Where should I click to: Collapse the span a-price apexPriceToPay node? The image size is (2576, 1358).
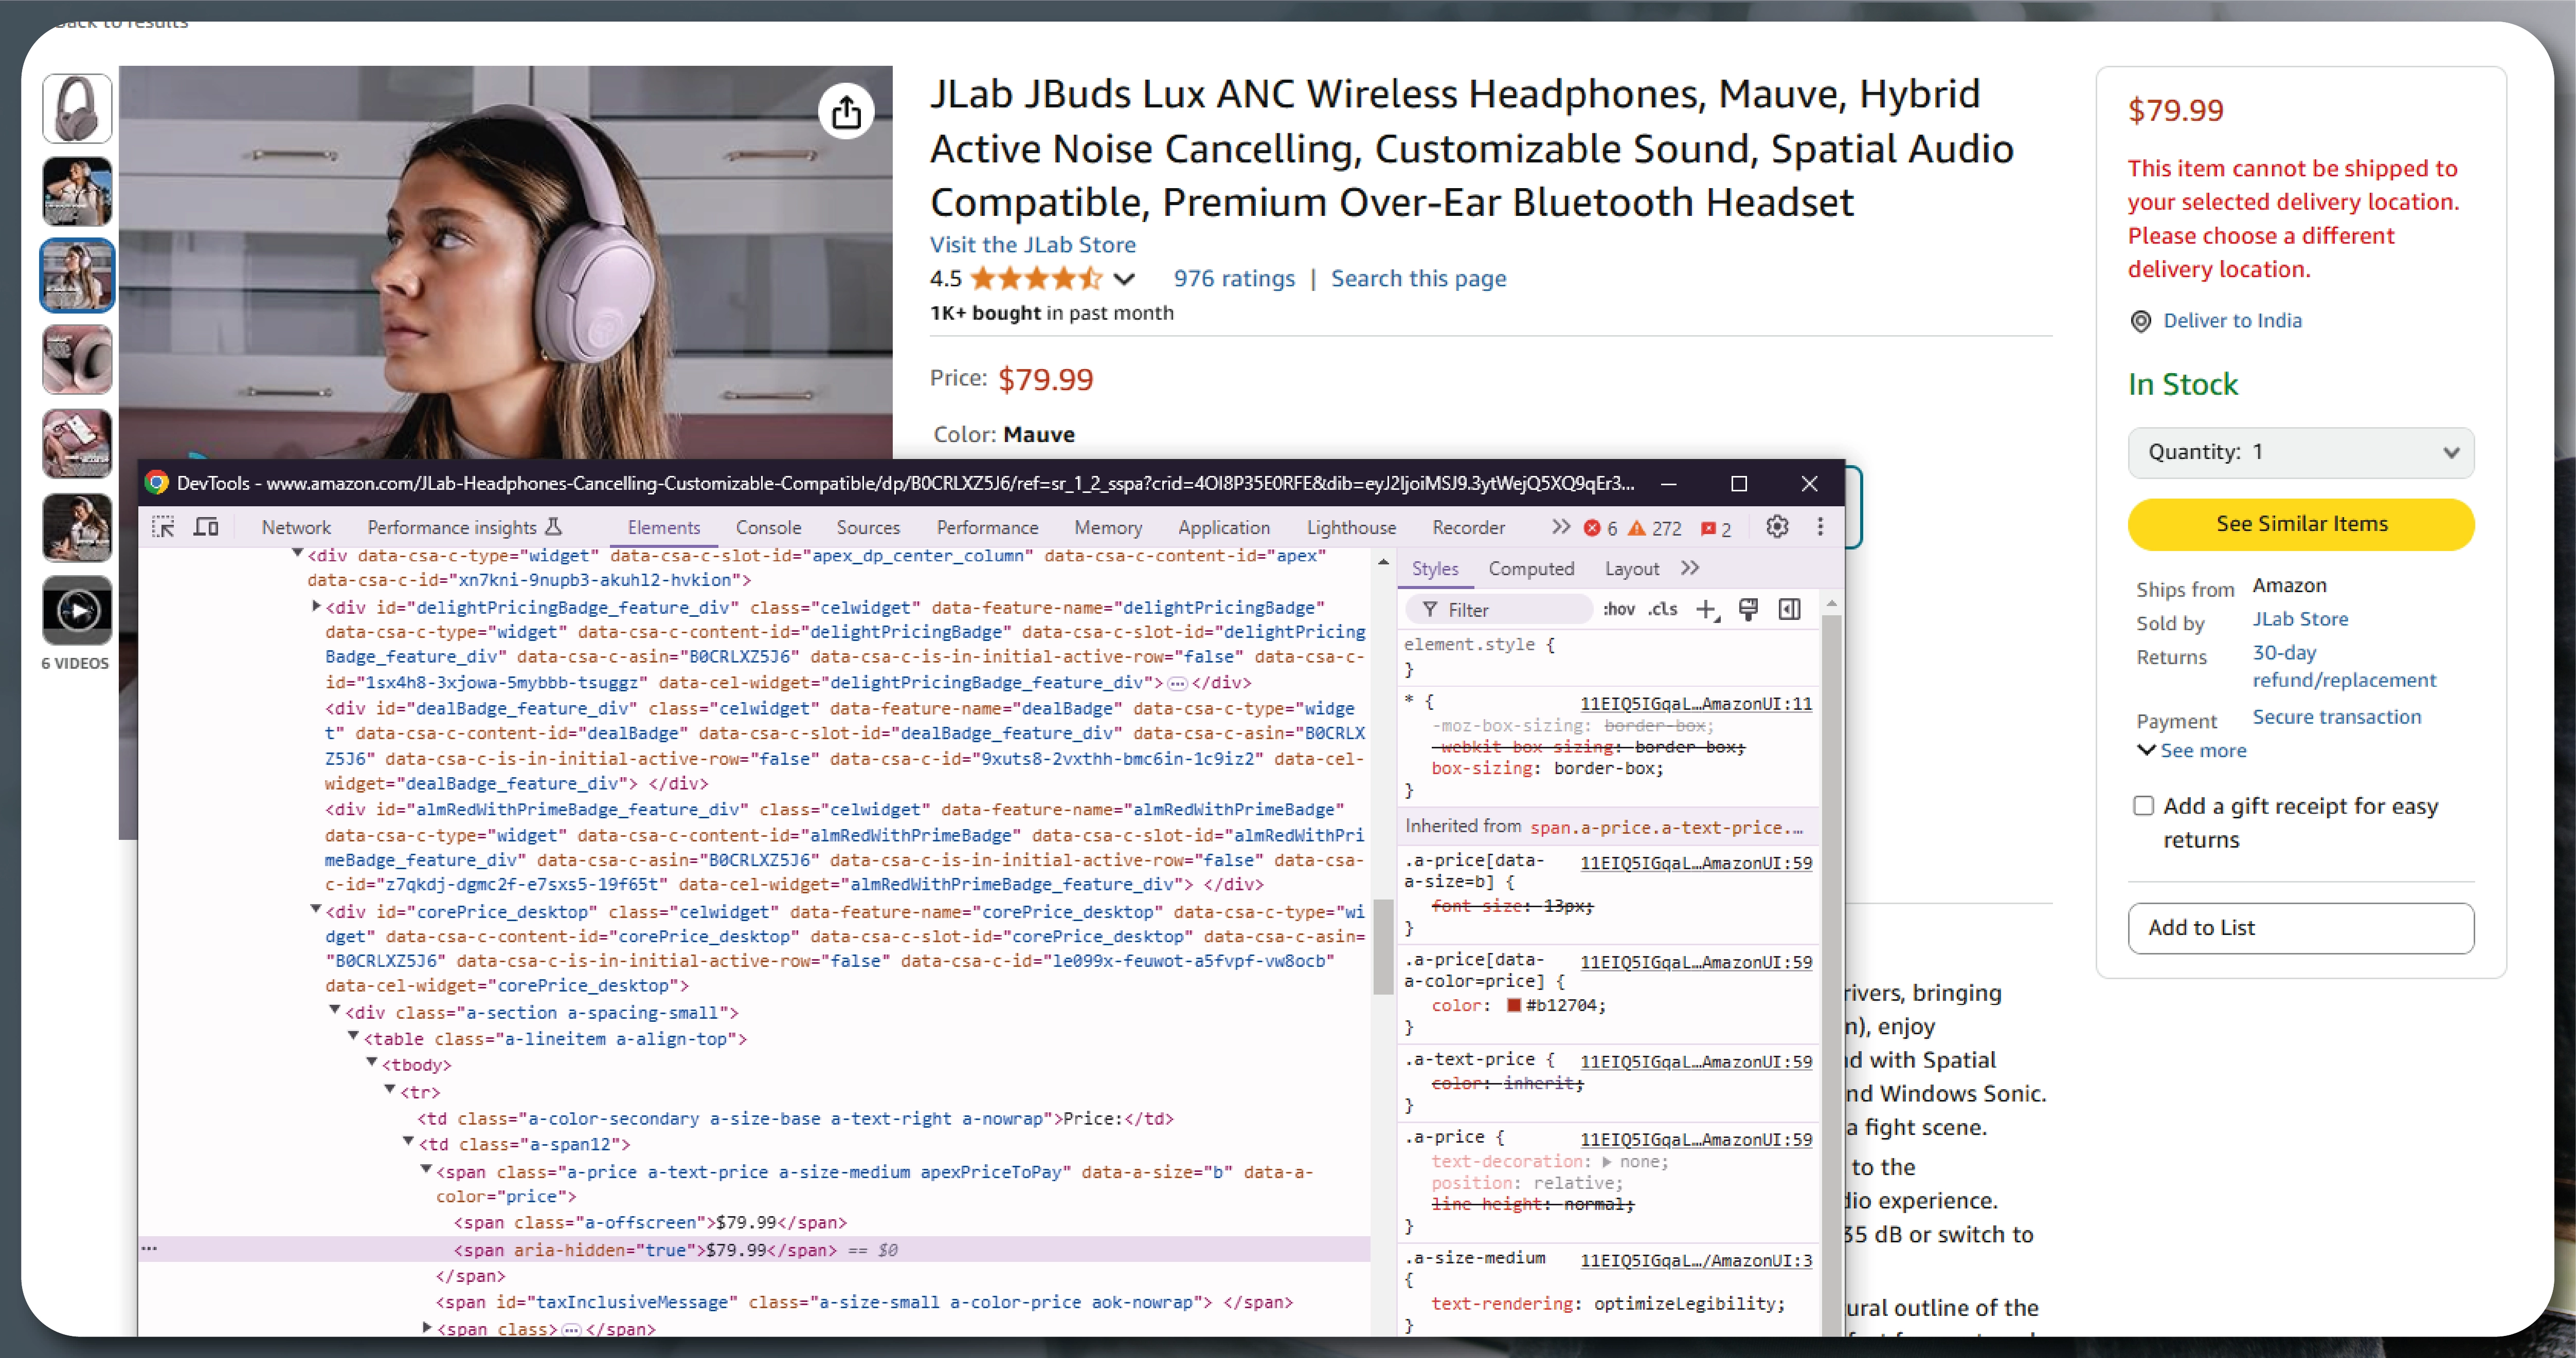coord(426,1168)
